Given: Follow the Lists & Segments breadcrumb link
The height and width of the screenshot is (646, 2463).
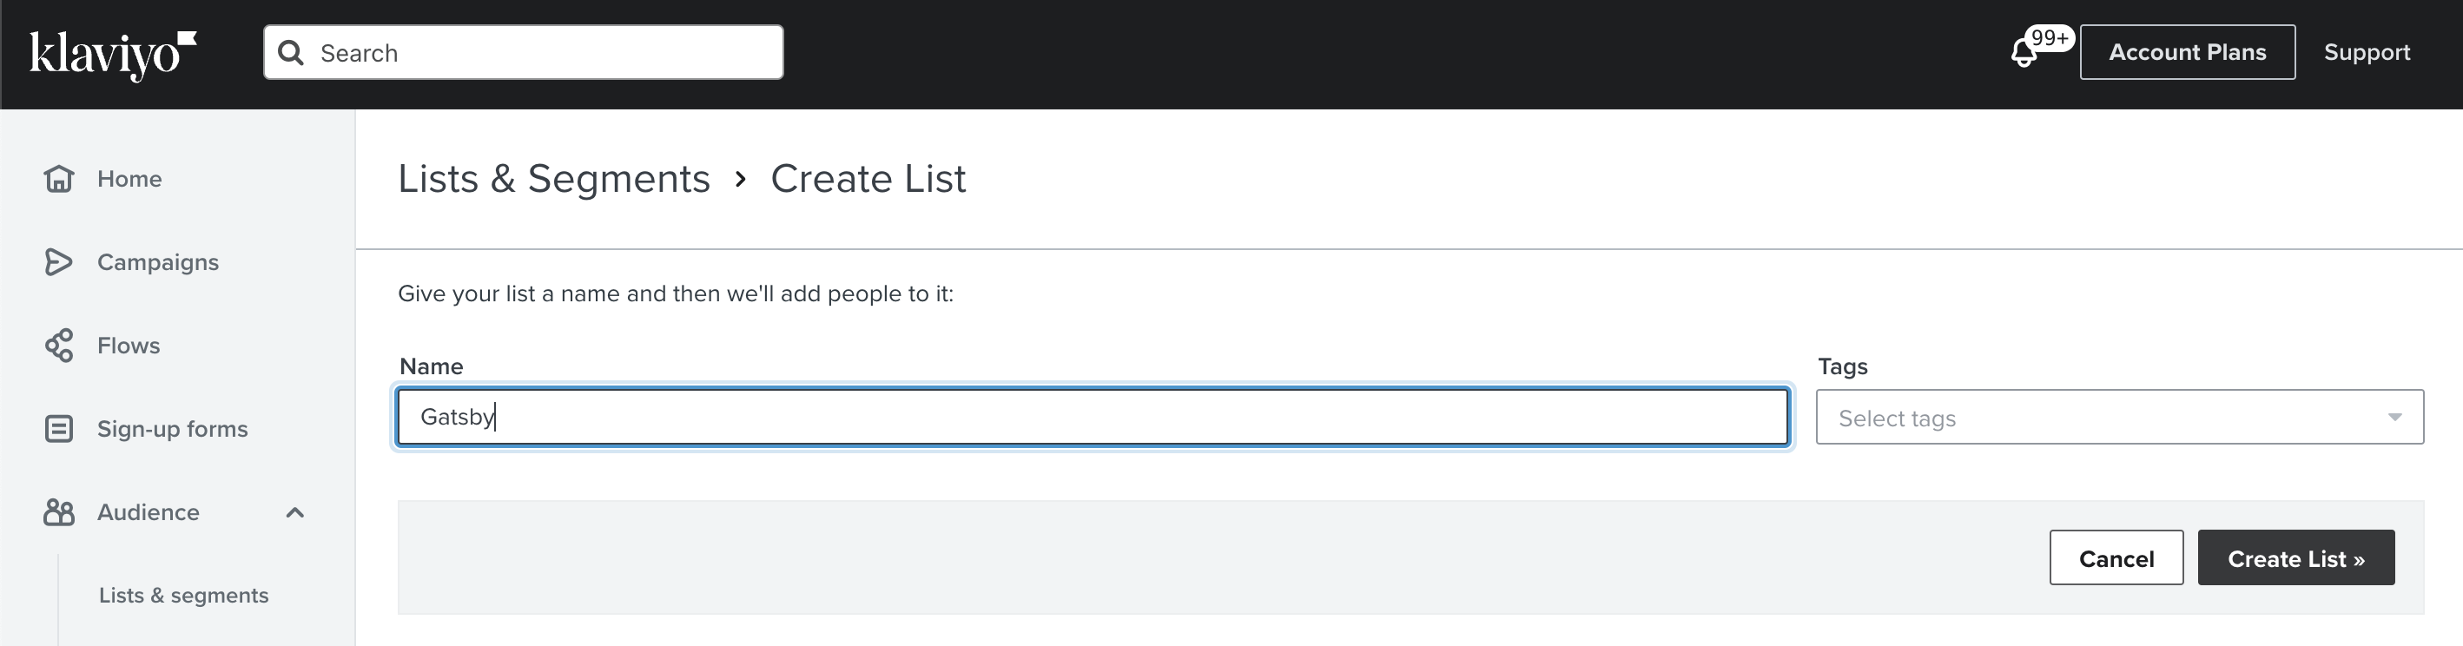Looking at the screenshot, I should pos(553,179).
